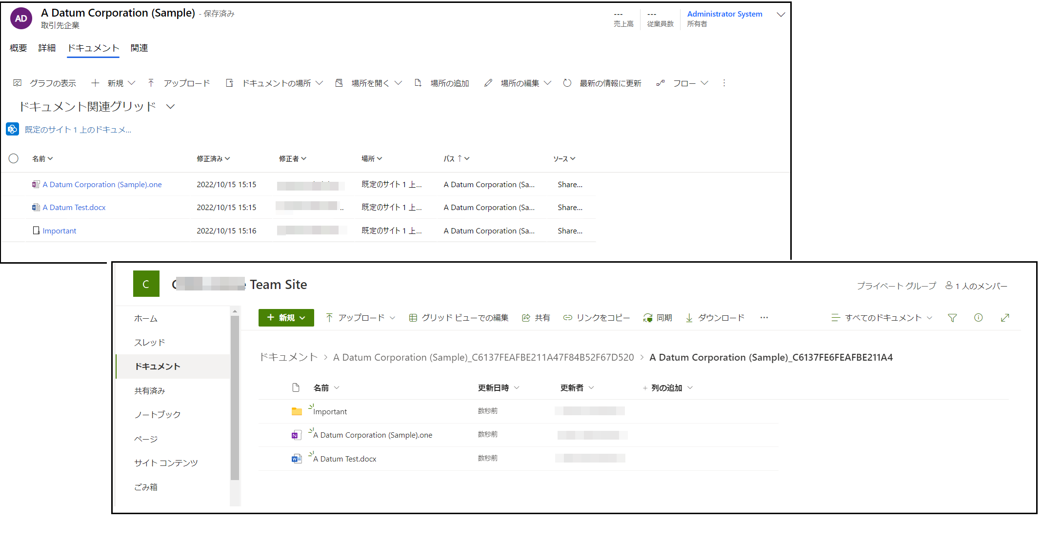The image size is (1042, 540).
Task: Click the pencil icon for 場所の編集
Action: pyautogui.click(x=488, y=83)
